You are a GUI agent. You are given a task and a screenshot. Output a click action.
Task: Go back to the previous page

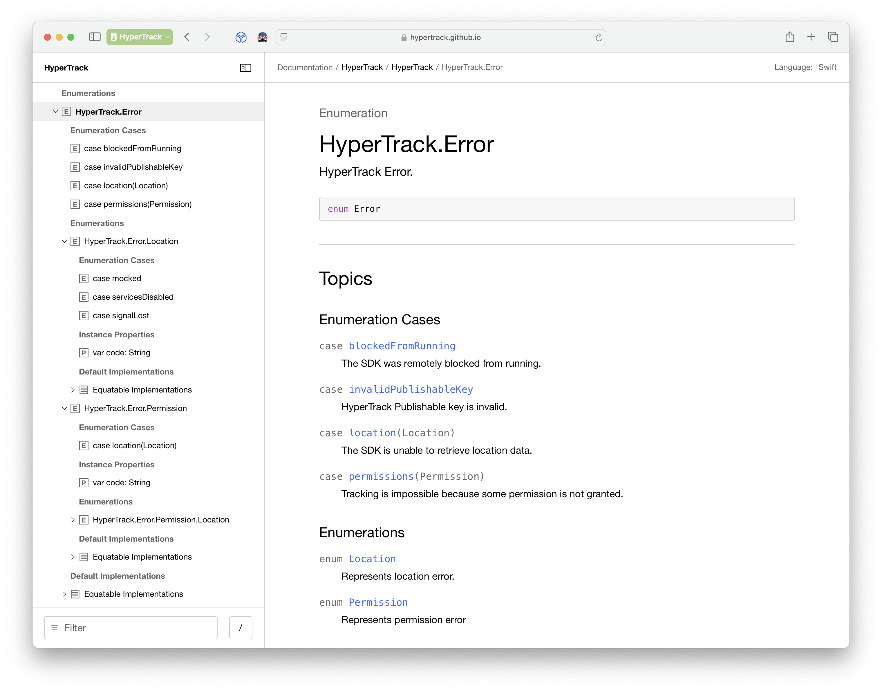(x=187, y=37)
